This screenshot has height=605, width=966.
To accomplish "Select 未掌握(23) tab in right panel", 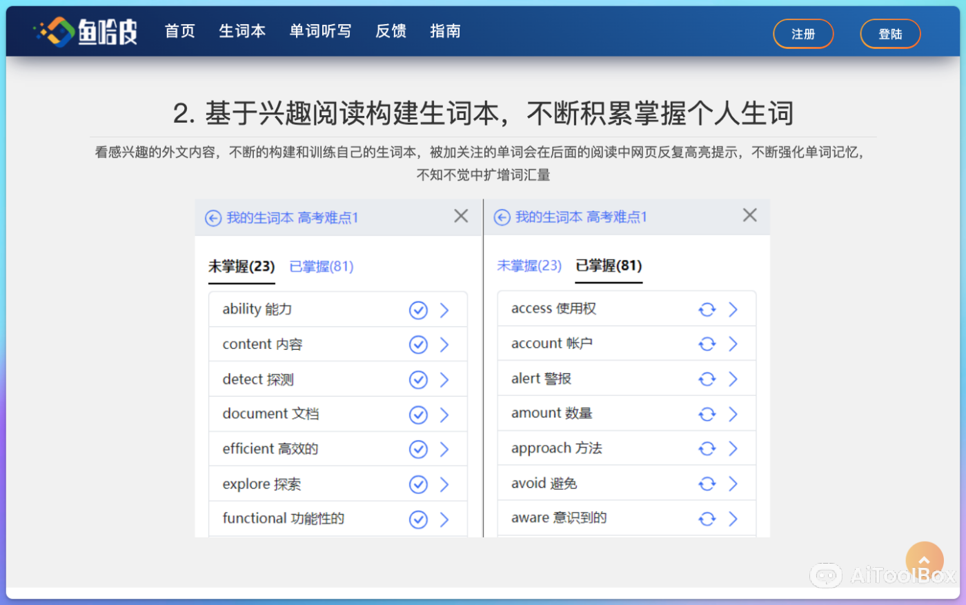I will coord(529,266).
